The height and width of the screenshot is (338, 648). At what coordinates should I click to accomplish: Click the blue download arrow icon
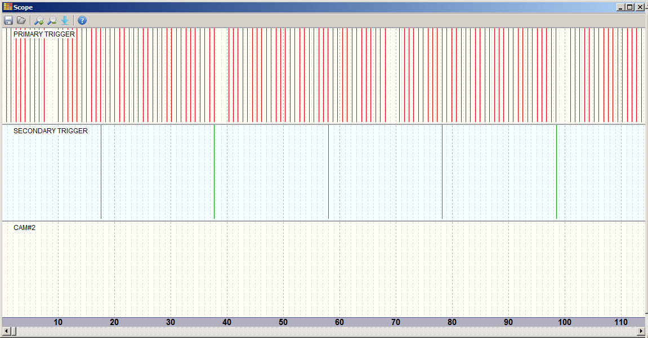[x=65, y=21]
